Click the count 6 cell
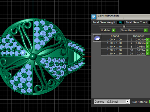The height and width of the screenshot is (112, 150). point(131,47)
